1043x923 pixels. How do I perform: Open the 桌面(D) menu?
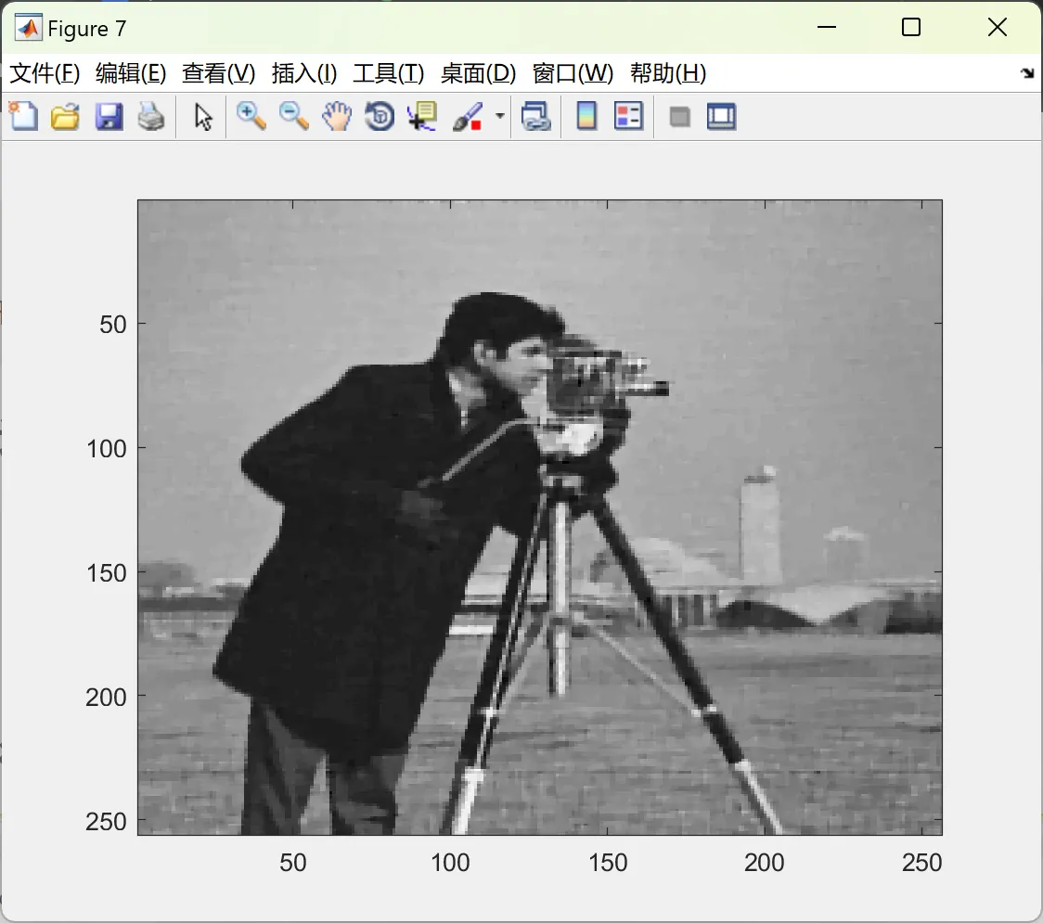(478, 73)
